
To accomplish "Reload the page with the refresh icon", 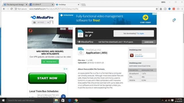I will [x=11, y=9].
